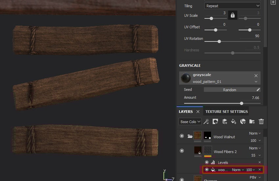The width and height of the screenshot is (279, 181).
Task: Click the add effect magic wand icon
Action: tap(206, 121)
